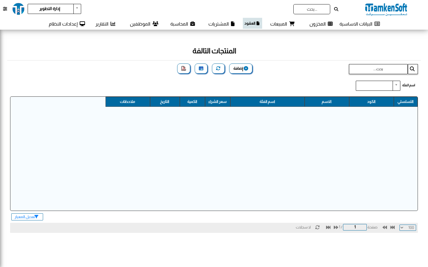Sort by the الكمية column header
This screenshot has height=267, width=428.
[192, 102]
